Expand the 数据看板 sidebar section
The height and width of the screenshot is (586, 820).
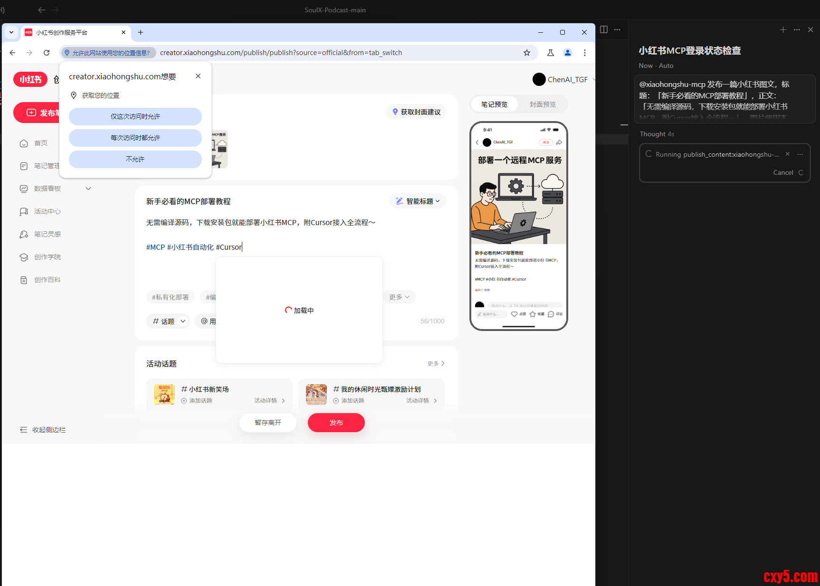coord(88,189)
